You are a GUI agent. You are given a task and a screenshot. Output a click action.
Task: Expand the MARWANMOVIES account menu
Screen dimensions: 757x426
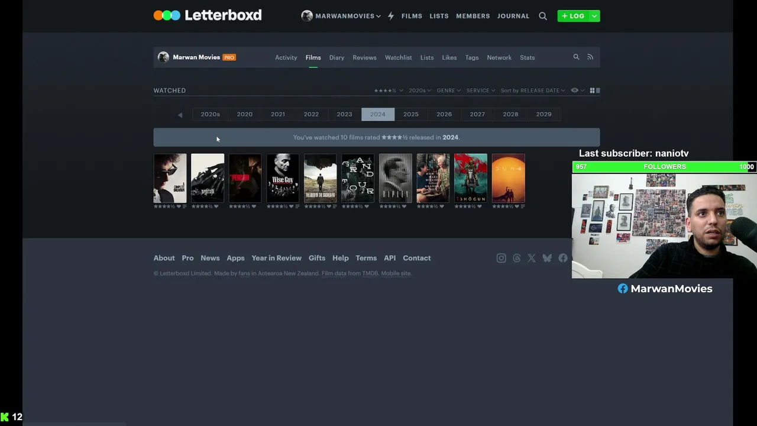click(341, 16)
